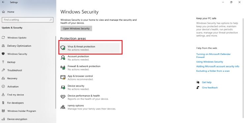The width and height of the screenshot is (244, 123).
Task: Click the back arrow next to Settings
Action: point(3,2)
